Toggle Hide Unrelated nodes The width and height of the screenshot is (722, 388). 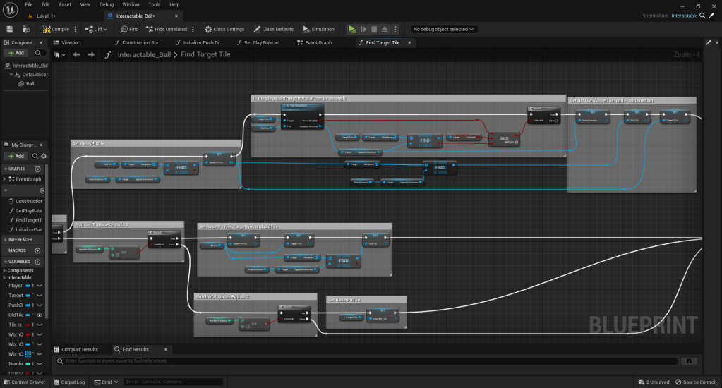coord(167,29)
